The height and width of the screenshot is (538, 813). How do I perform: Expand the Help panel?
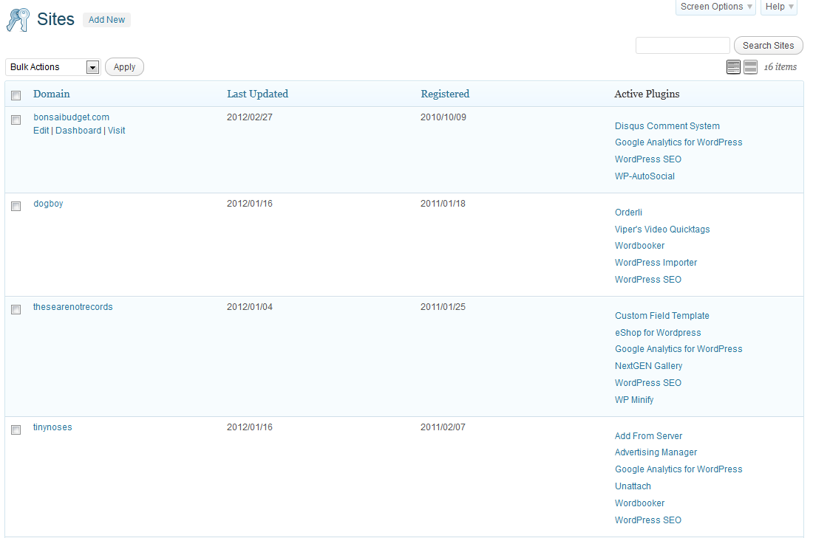[779, 7]
